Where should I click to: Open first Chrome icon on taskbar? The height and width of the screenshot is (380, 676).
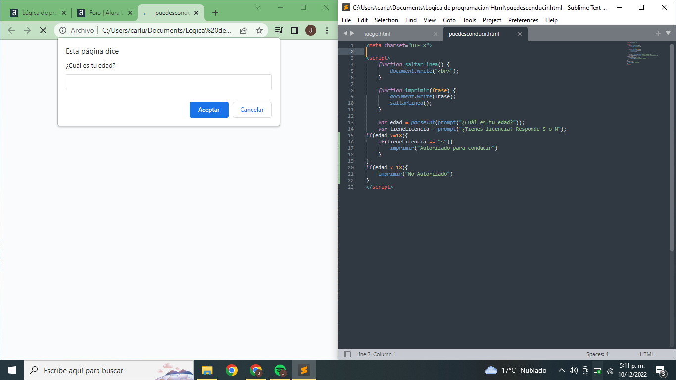click(231, 370)
